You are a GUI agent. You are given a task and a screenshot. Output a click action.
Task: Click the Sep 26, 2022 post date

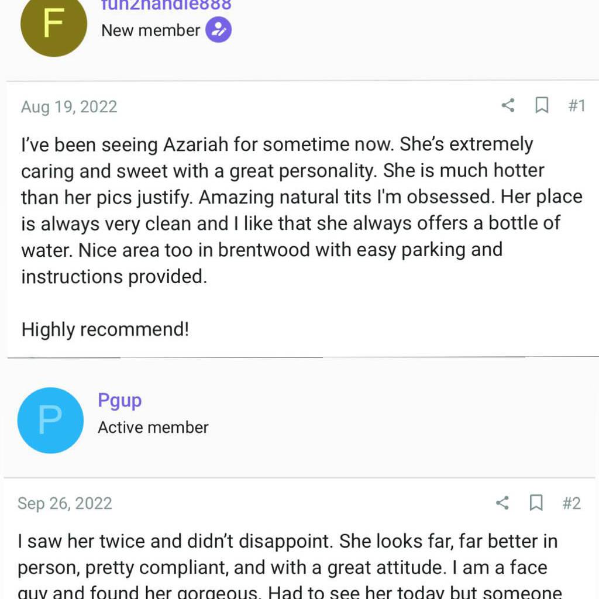point(64,504)
